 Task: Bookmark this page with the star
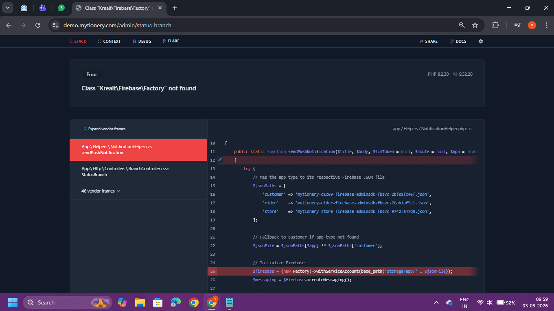pos(475,25)
